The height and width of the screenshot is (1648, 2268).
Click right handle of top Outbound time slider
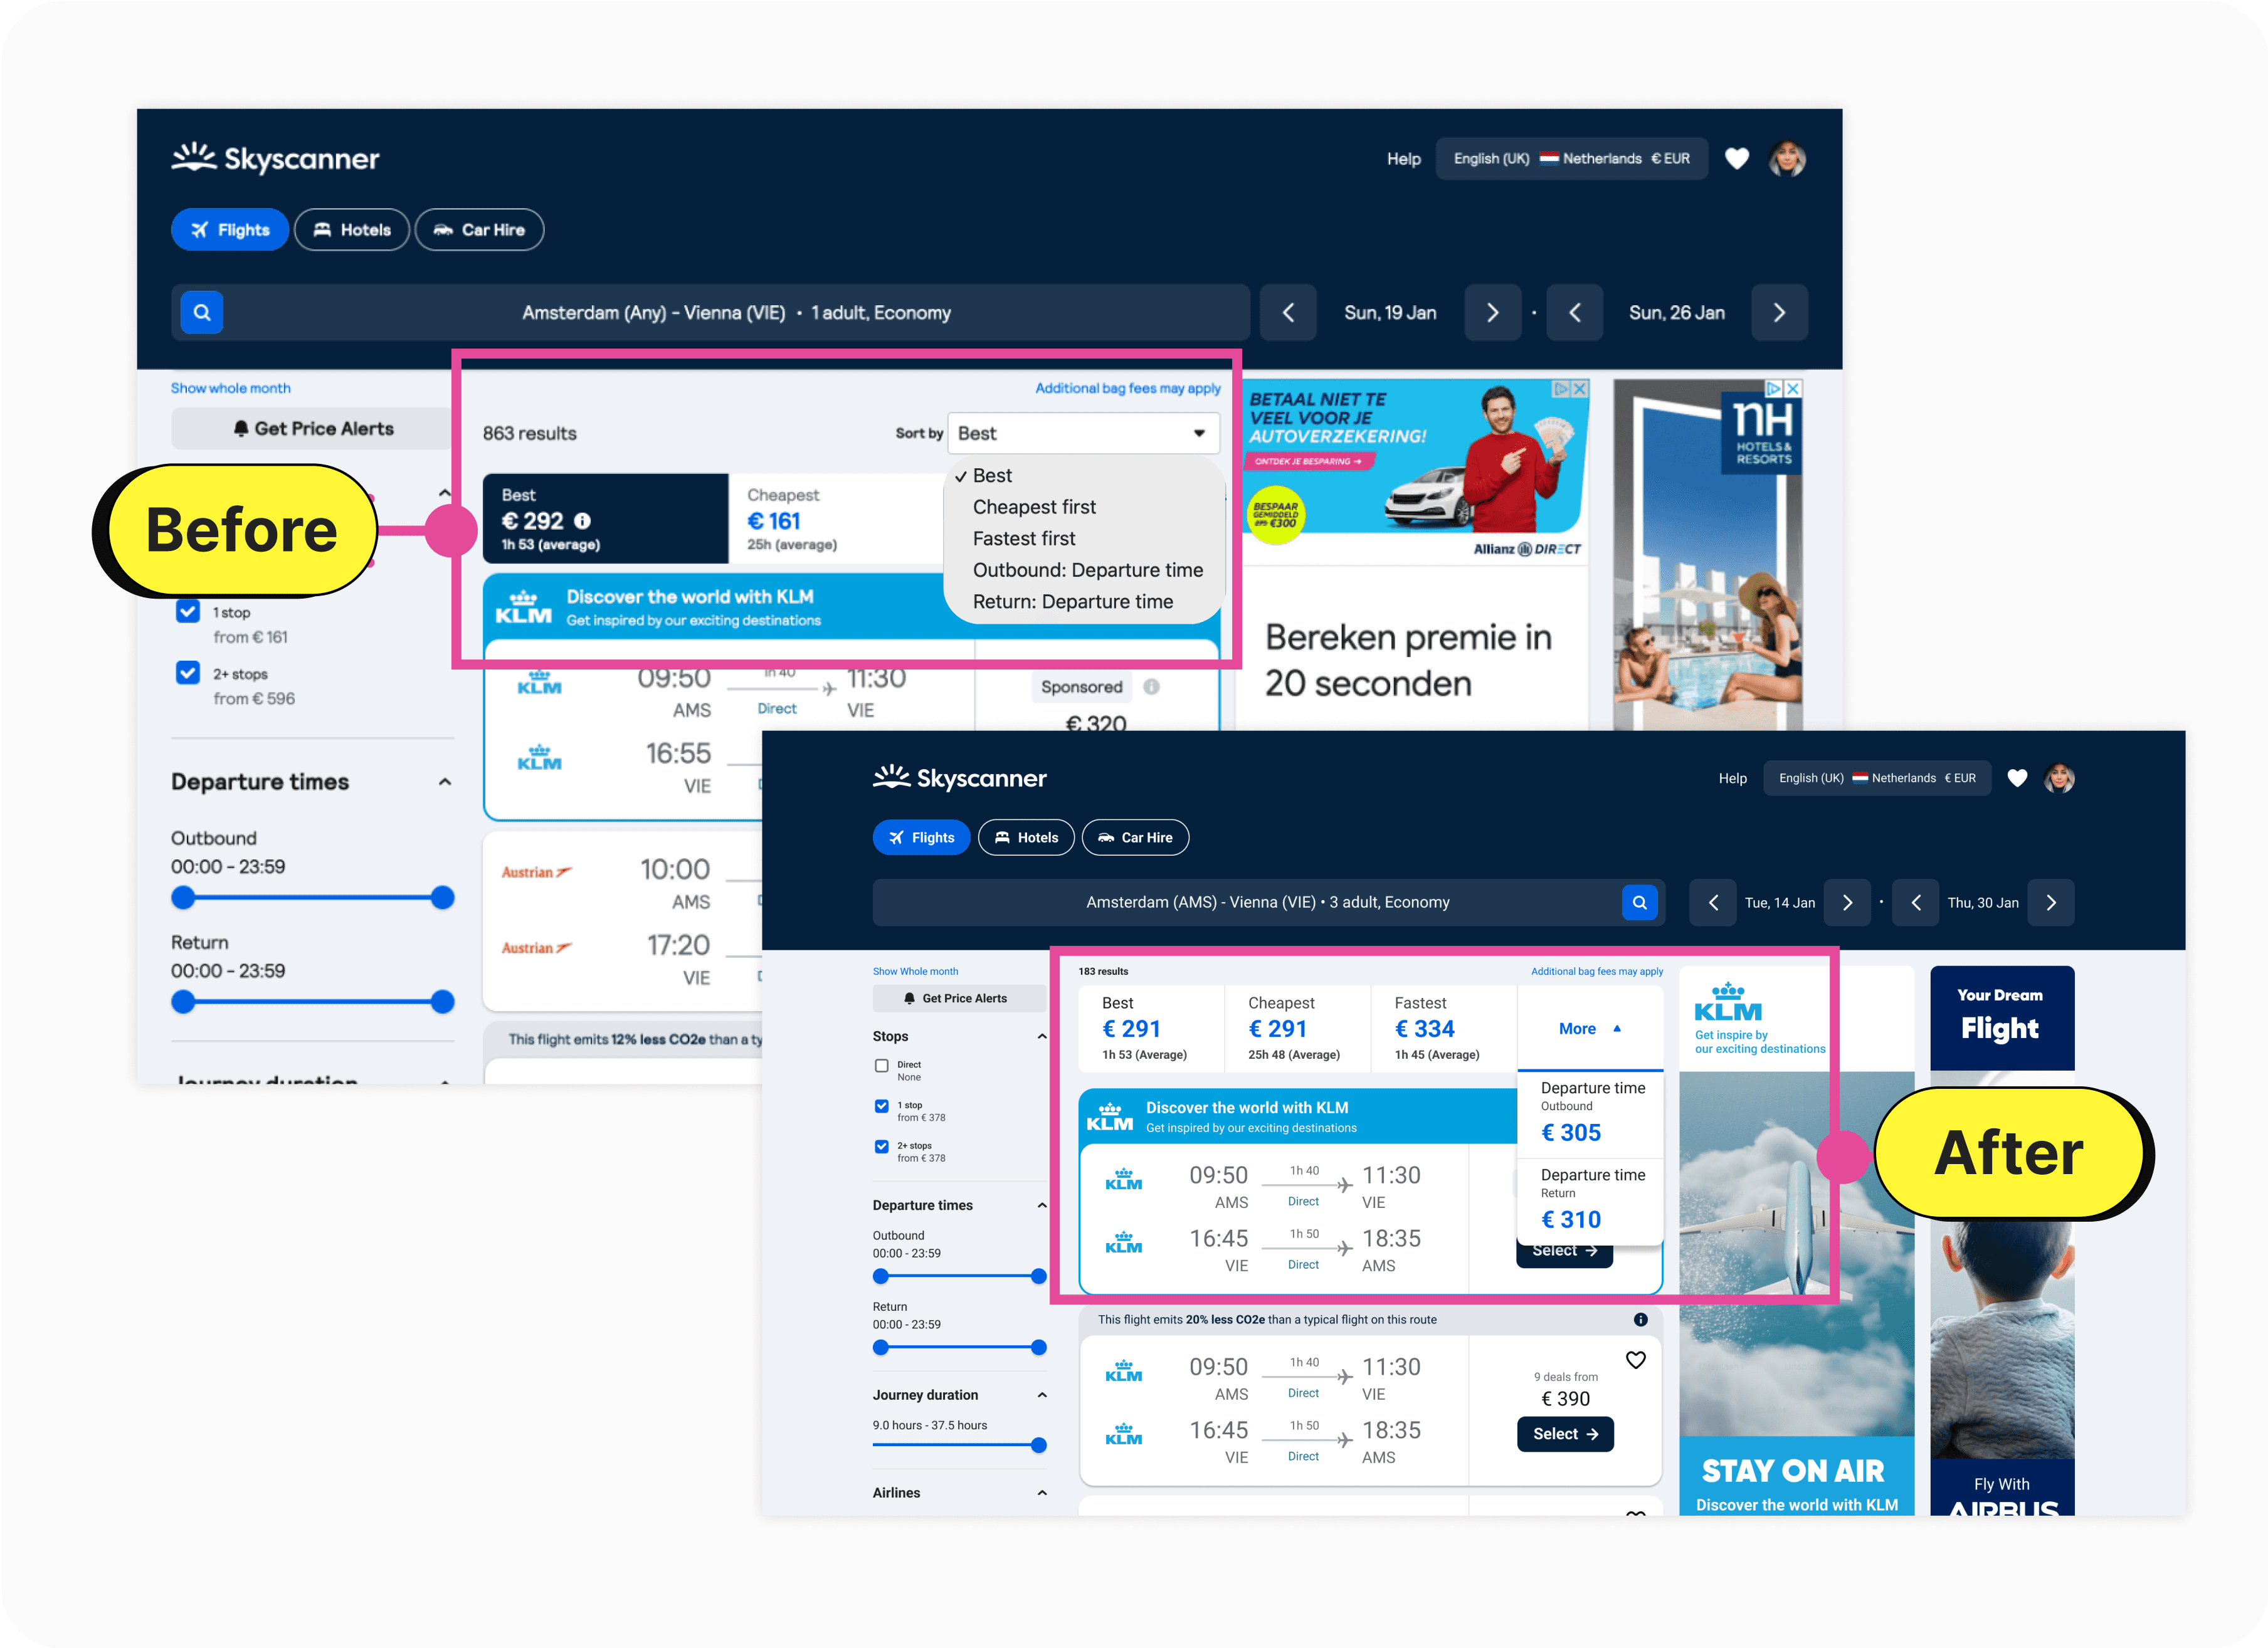tap(443, 898)
